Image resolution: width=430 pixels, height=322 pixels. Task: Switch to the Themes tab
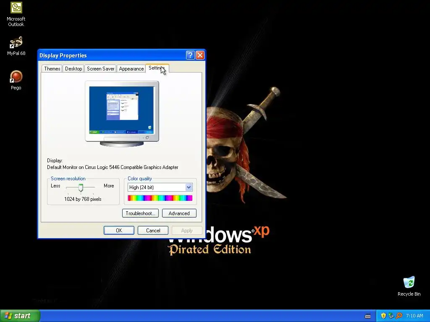(52, 68)
